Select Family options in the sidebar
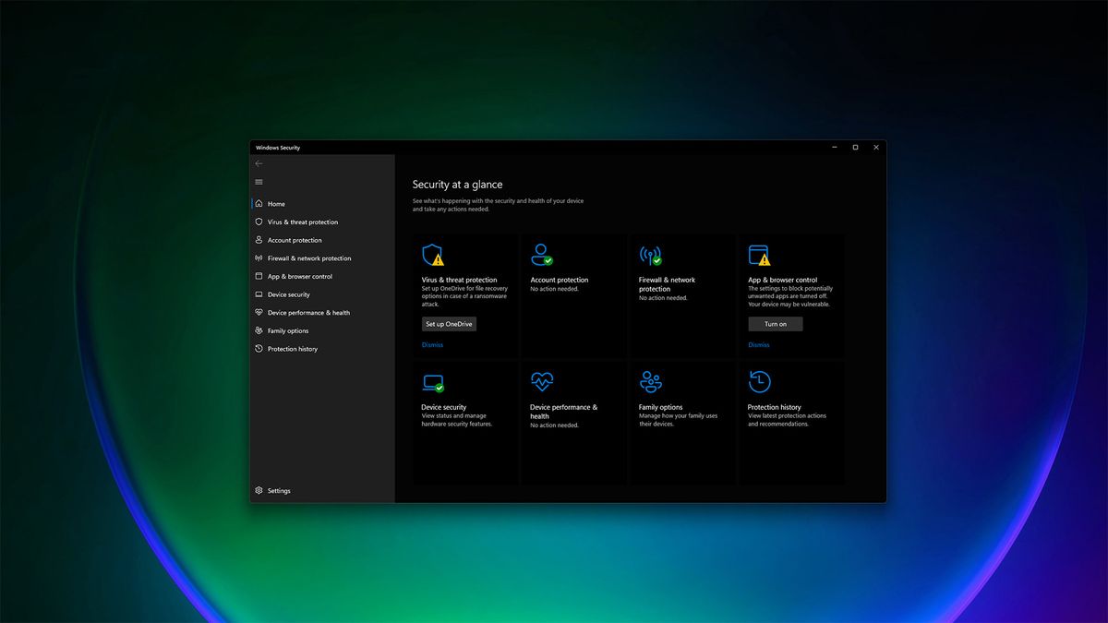1108x623 pixels. click(290, 330)
